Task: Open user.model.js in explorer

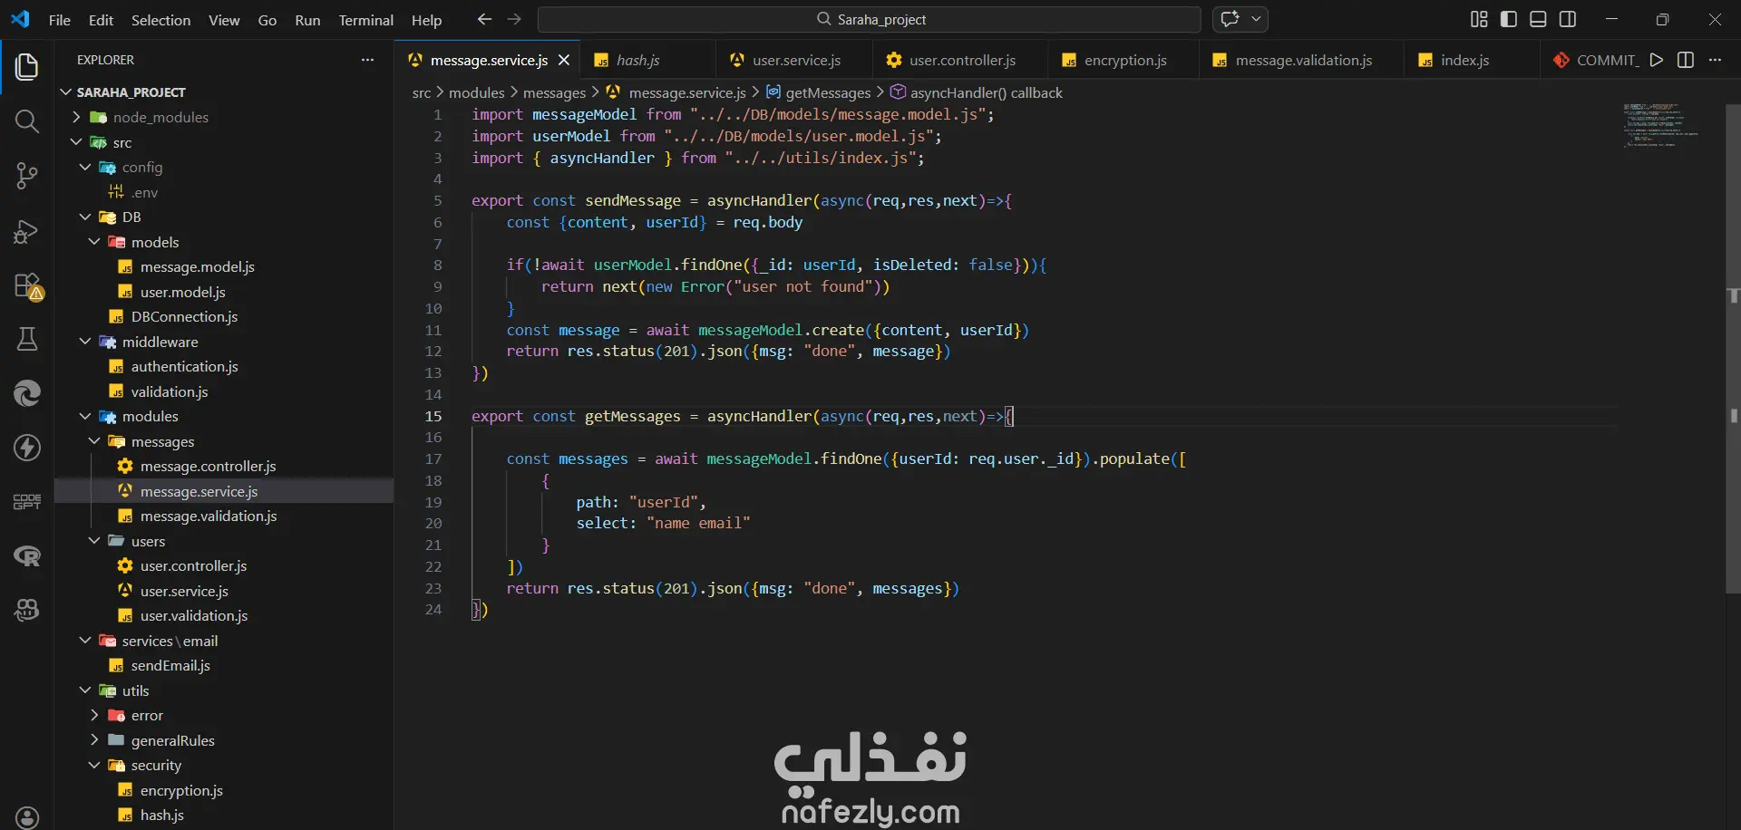Action: pyautogui.click(x=224, y=292)
